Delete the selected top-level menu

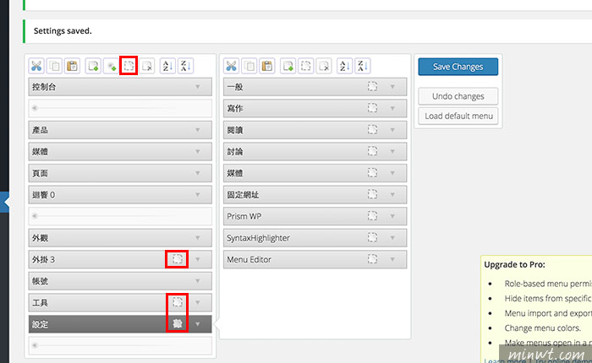coord(147,66)
